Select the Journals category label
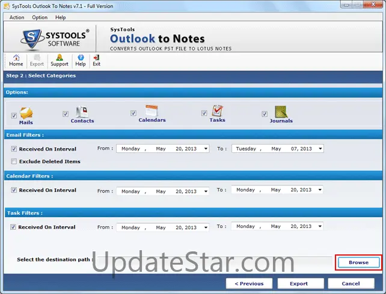 pyautogui.click(x=281, y=121)
